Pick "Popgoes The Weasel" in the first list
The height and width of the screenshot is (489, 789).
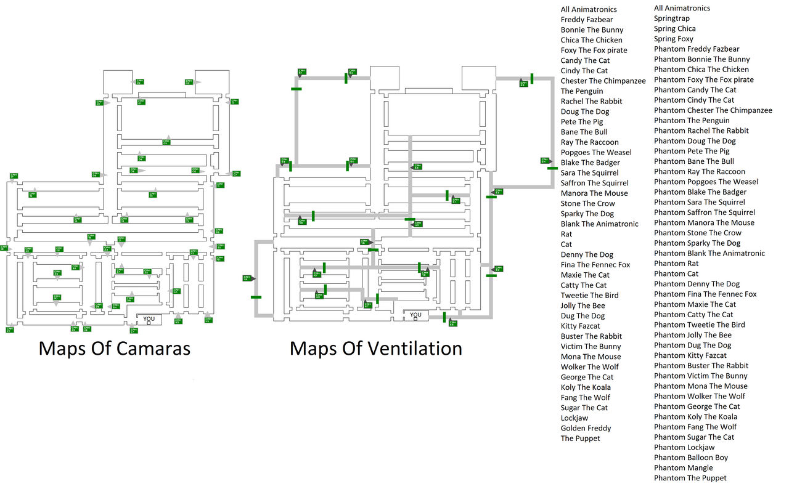(596, 152)
